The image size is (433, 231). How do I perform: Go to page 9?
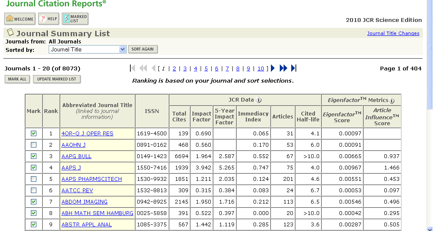(248, 68)
